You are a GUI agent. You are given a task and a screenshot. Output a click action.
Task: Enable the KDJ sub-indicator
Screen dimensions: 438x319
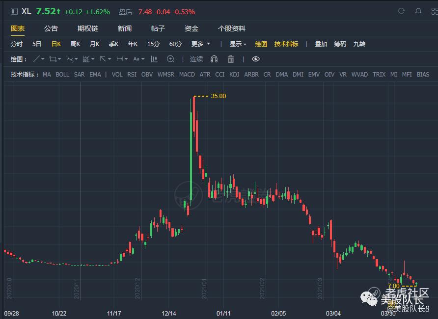234,75
